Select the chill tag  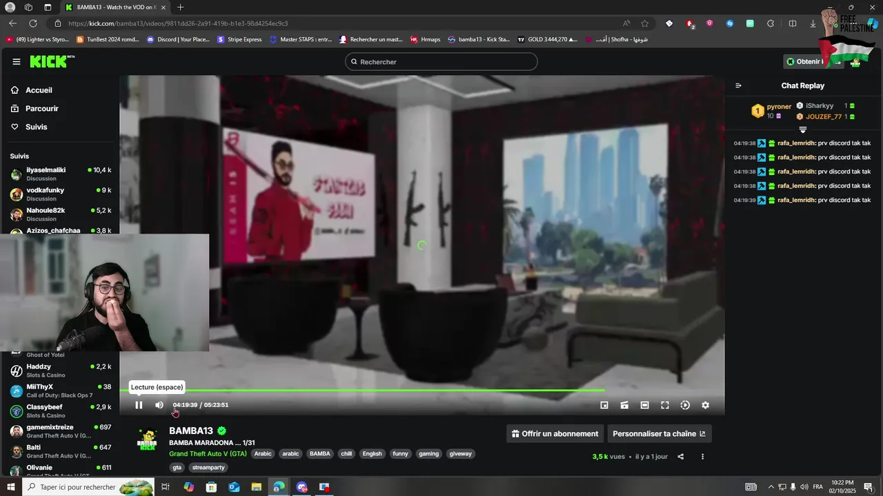(346, 454)
